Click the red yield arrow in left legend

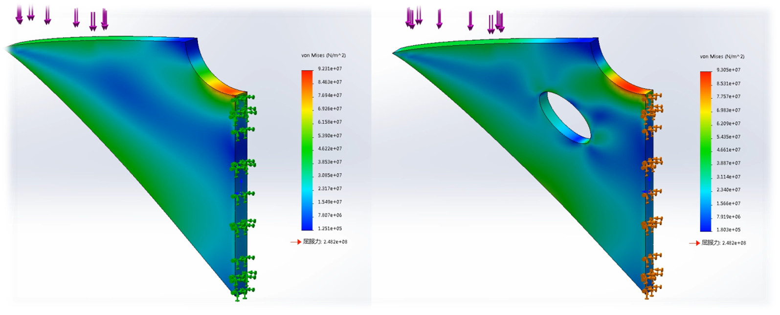click(x=295, y=242)
